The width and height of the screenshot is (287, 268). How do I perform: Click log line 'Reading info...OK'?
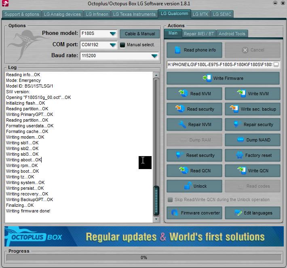(23, 75)
